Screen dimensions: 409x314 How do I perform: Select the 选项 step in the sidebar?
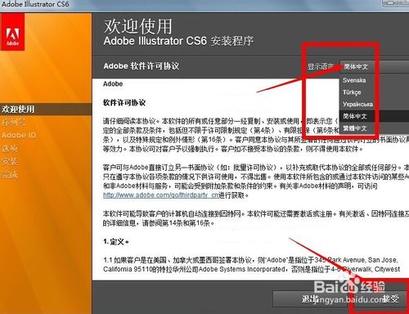pyautogui.click(x=10, y=148)
